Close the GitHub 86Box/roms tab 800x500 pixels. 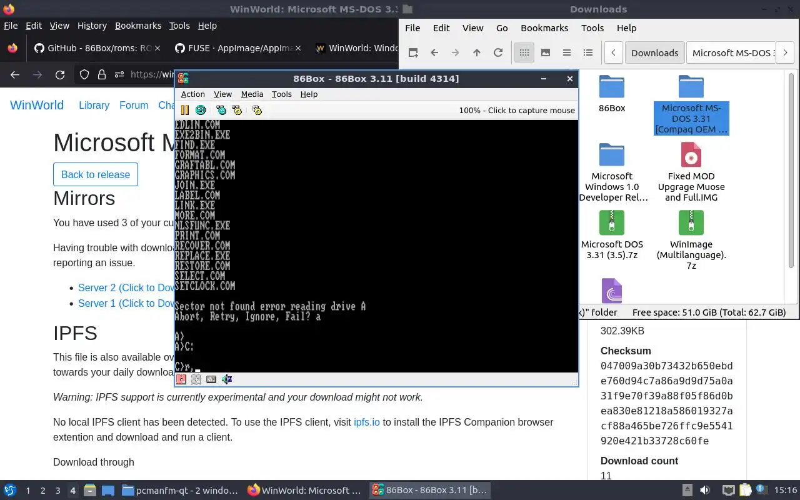(x=157, y=48)
